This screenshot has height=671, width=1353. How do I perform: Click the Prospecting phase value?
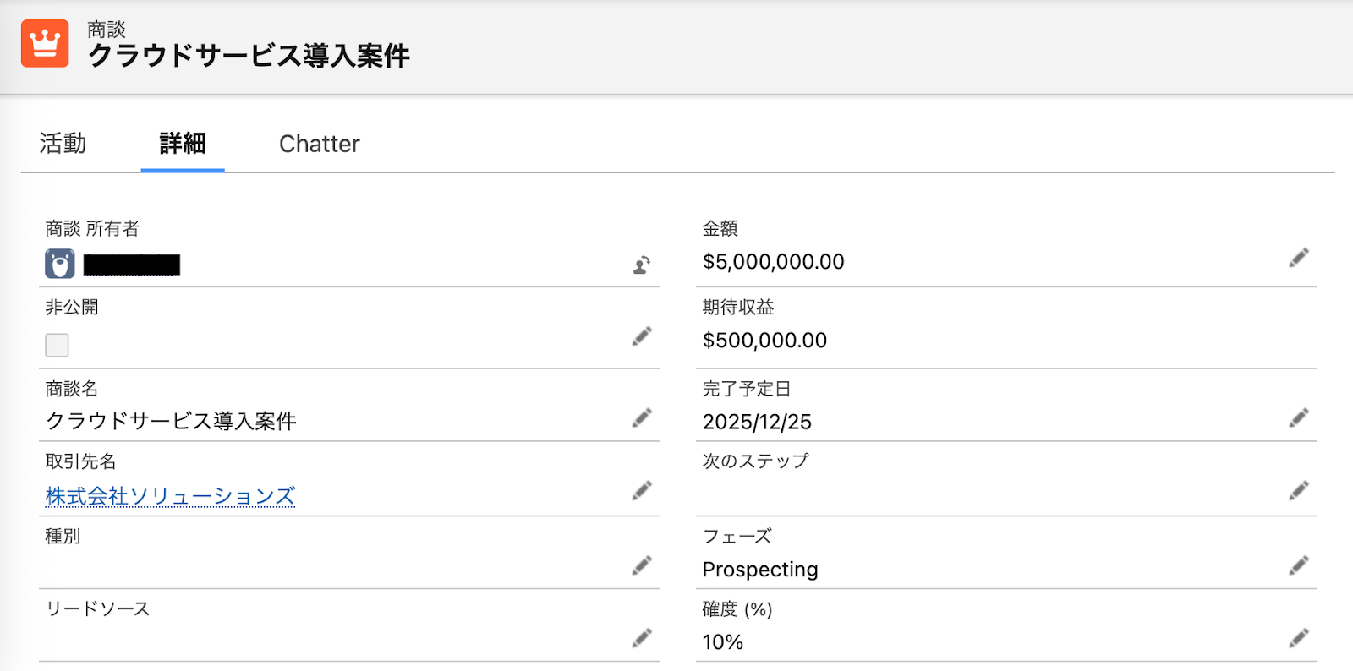pyautogui.click(x=760, y=570)
